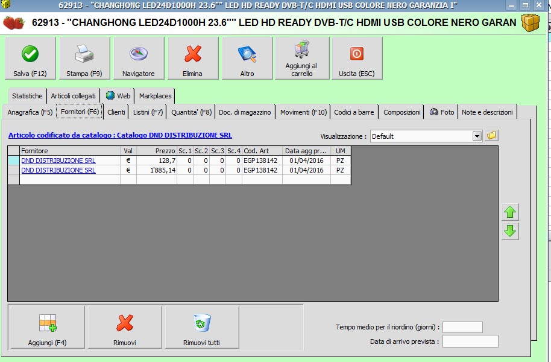This screenshot has height=362, width=551.
Task: Click the Tempo medio per il riordino field
Action: click(462, 327)
